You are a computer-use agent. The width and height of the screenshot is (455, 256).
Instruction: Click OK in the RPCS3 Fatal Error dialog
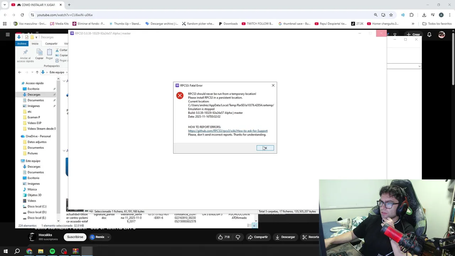click(265, 148)
